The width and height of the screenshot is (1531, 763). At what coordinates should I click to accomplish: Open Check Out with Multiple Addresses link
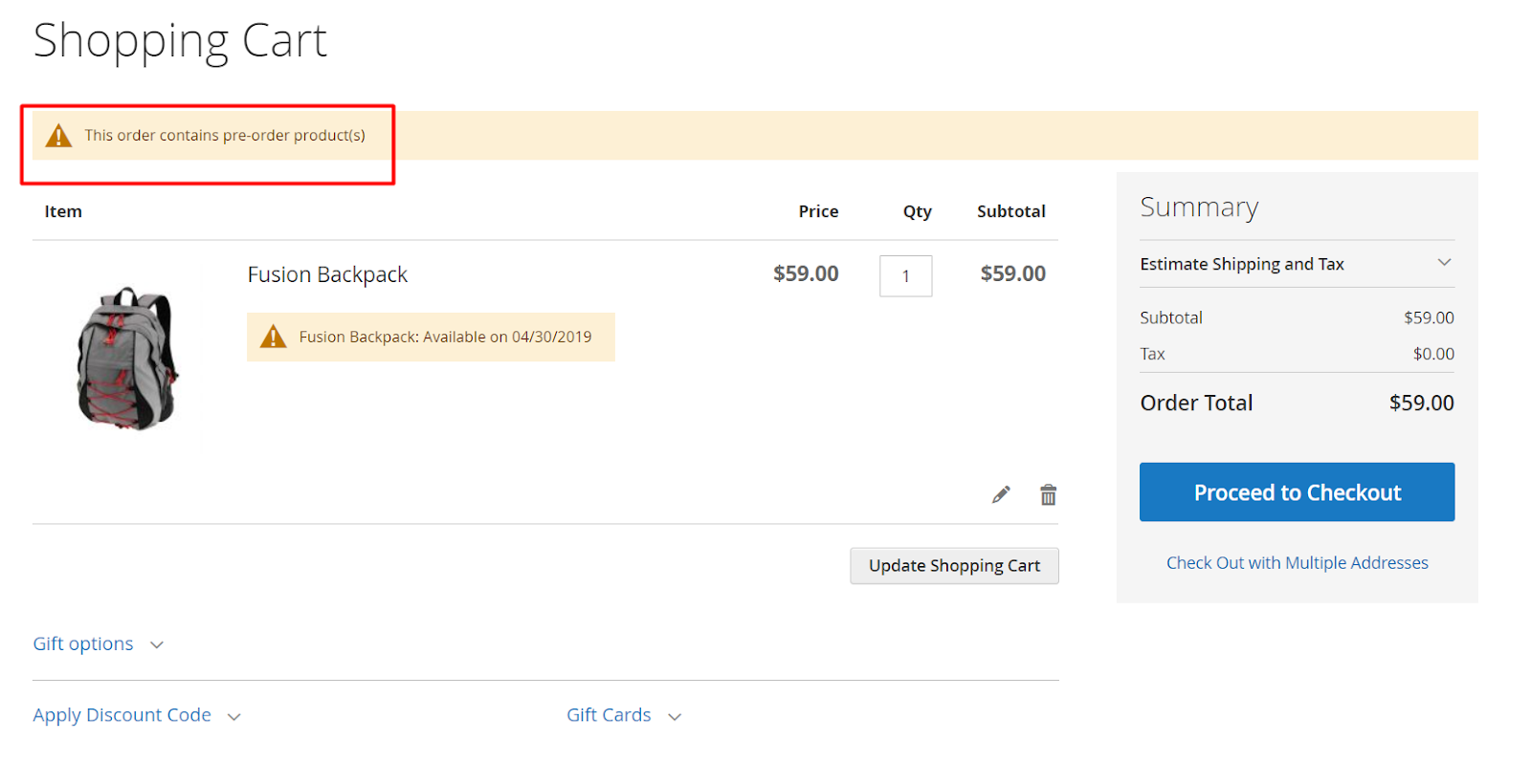pyautogui.click(x=1297, y=563)
